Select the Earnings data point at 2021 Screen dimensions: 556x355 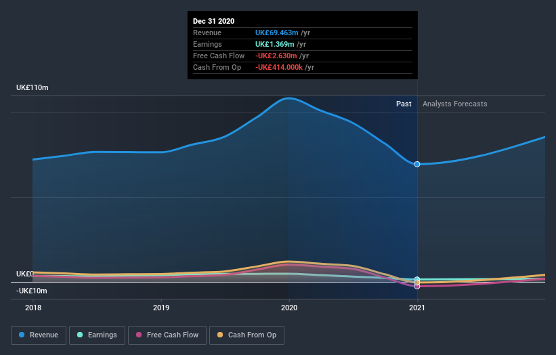[417, 279]
